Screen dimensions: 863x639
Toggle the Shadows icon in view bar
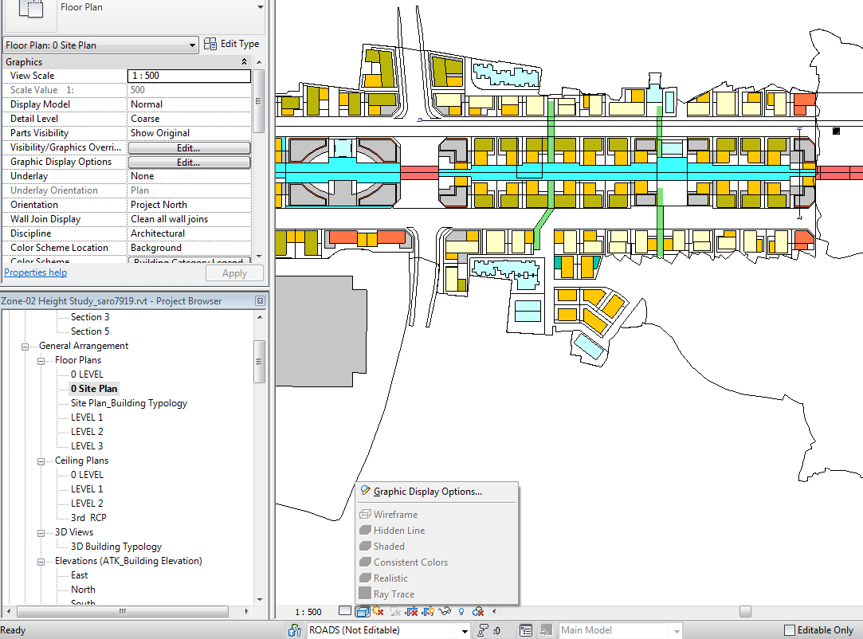(x=395, y=611)
